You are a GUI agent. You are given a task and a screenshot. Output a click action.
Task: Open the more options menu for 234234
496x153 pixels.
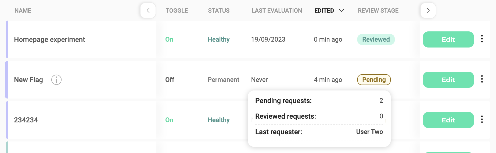coord(482,119)
